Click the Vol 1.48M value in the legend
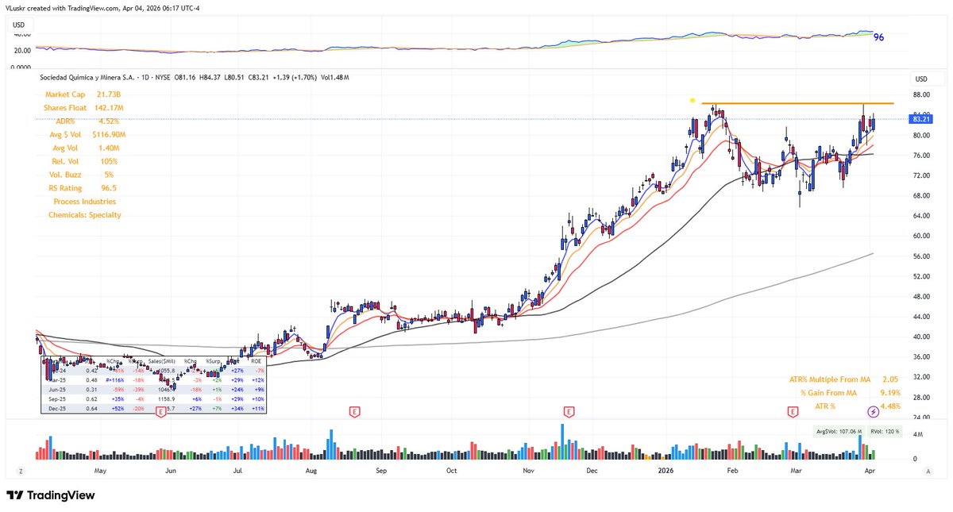The width and height of the screenshot is (953, 512). pyautogui.click(x=334, y=77)
